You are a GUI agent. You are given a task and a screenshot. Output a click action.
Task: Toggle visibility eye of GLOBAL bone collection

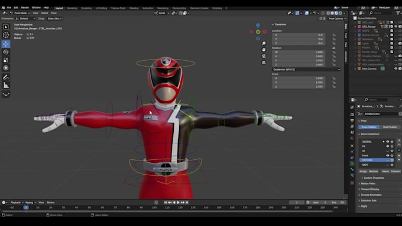tap(388, 142)
